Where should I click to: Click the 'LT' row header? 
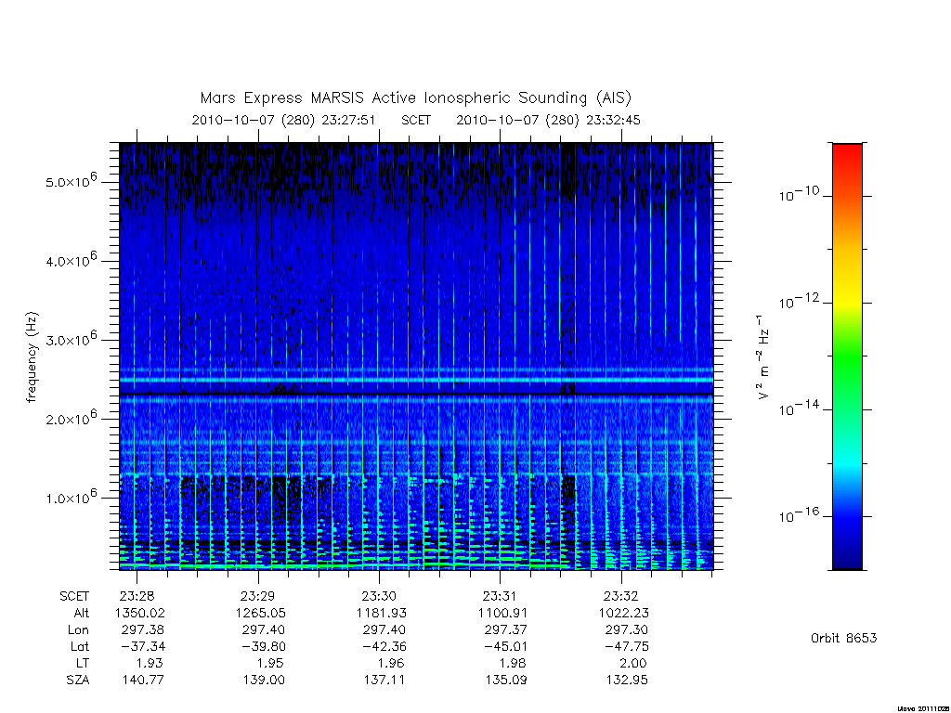tap(83, 663)
